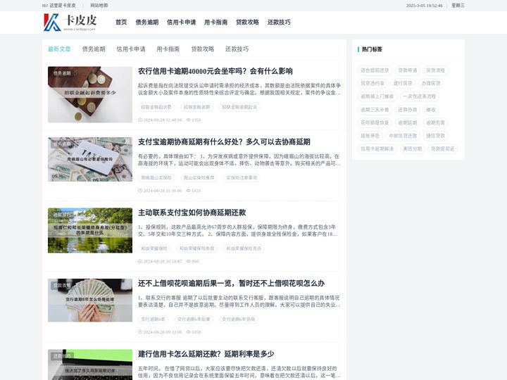The height and width of the screenshot is (380, 507).
Task: Switch to the 还款技巧 content tab
Action: [x=237, y=49]
